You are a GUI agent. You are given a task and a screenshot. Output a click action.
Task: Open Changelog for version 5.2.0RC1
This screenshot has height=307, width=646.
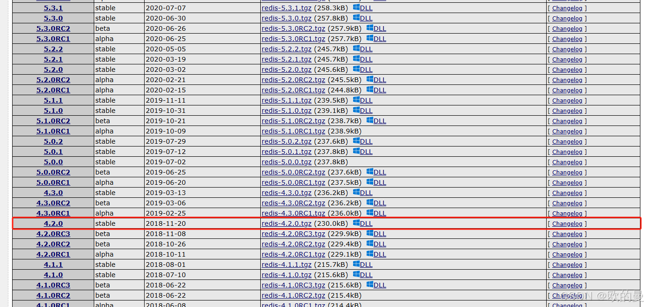coord(567,91)
